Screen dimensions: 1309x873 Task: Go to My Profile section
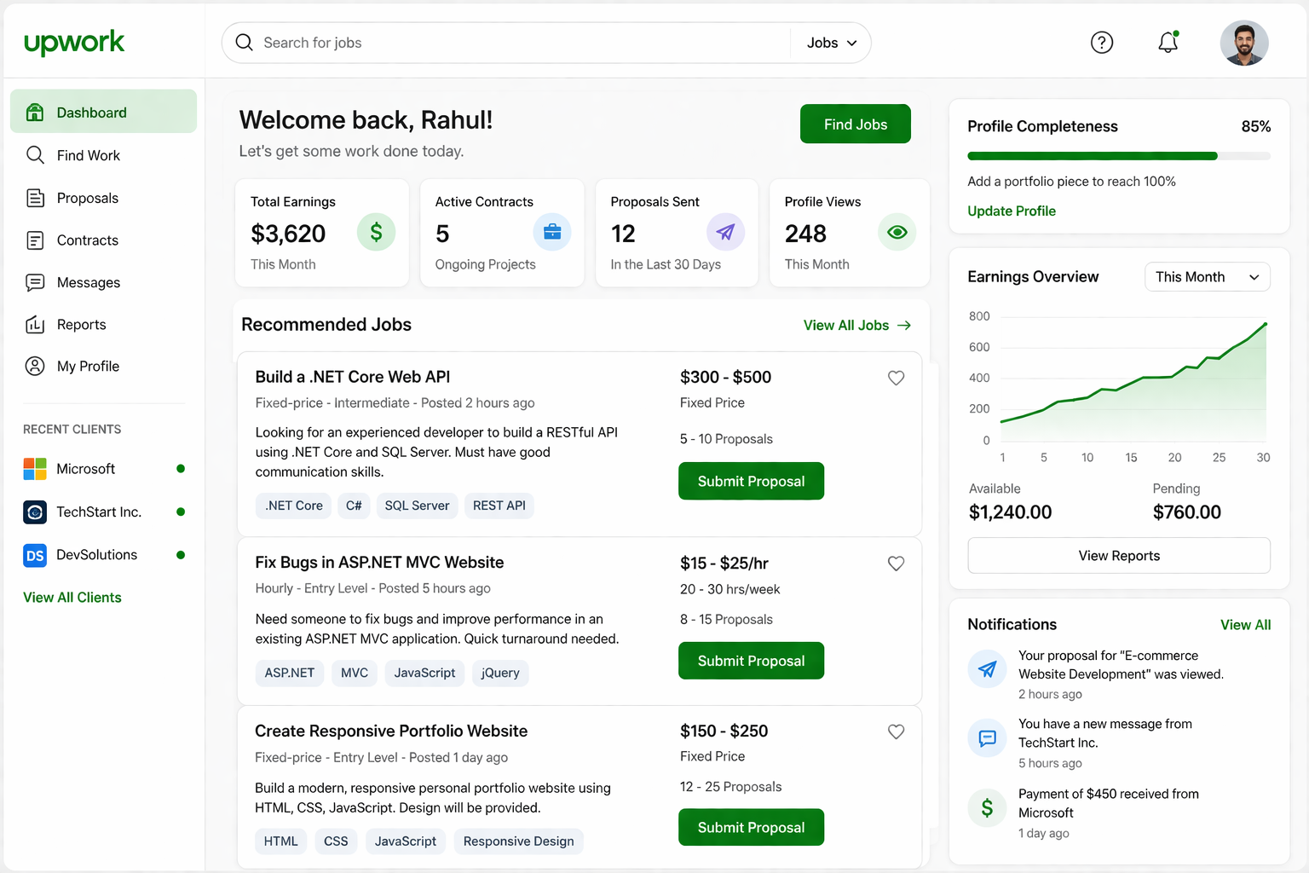35,366
